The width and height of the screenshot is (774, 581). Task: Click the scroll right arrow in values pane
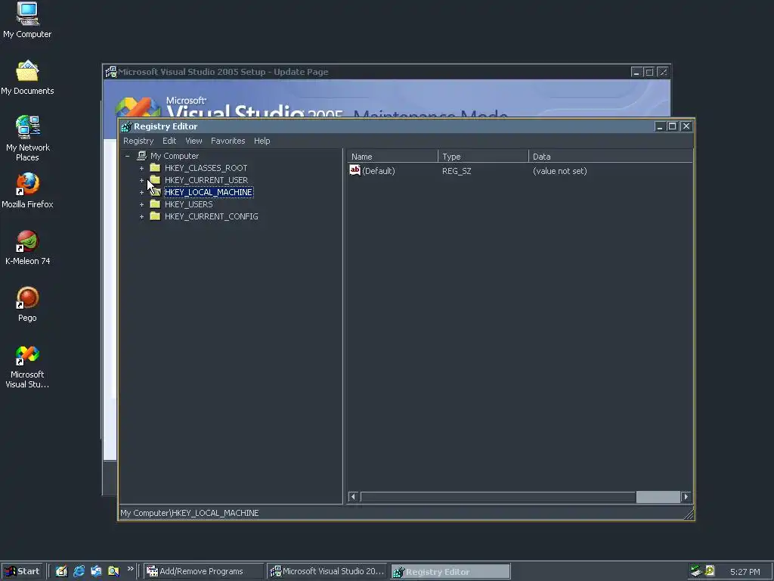point(686,496)
